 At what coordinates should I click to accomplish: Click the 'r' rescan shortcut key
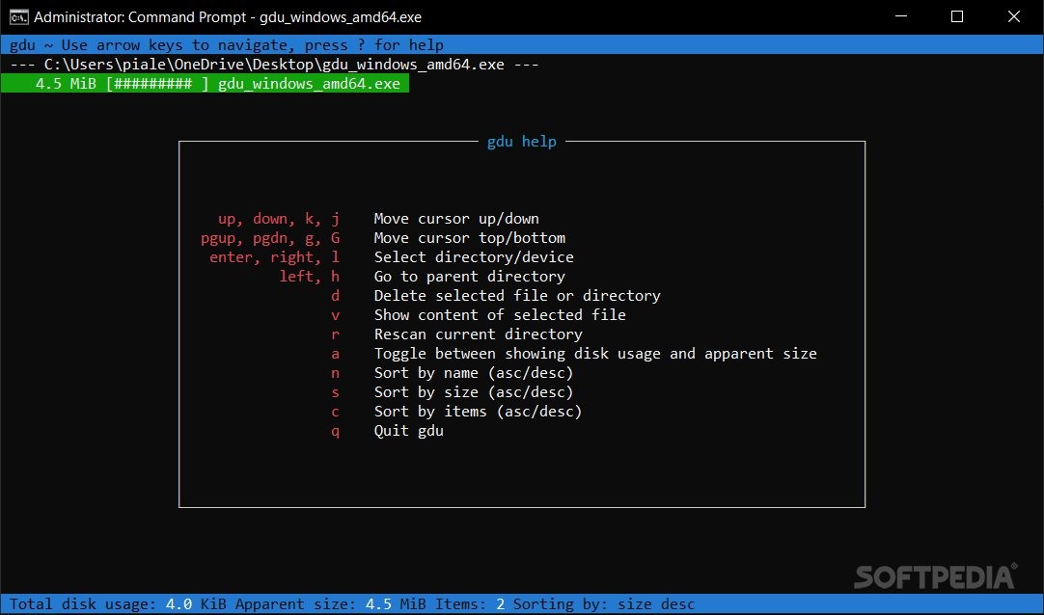[336, 334]
